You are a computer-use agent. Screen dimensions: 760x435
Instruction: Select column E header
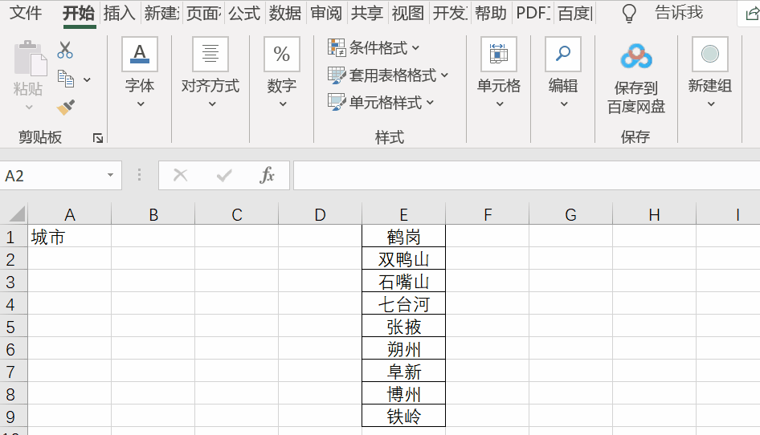point(403,214)
